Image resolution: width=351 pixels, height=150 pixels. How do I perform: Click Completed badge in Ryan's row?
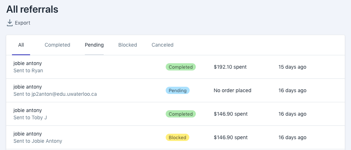point(181,67)
